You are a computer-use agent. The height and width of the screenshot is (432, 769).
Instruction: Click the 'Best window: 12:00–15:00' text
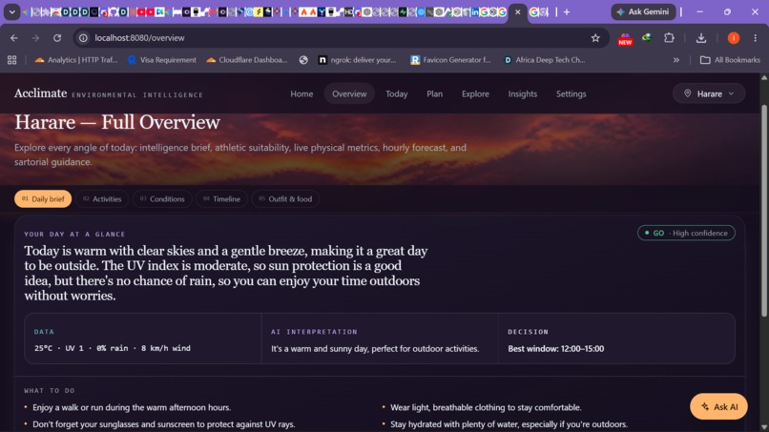pyautogui.click(x=555, y=349)
